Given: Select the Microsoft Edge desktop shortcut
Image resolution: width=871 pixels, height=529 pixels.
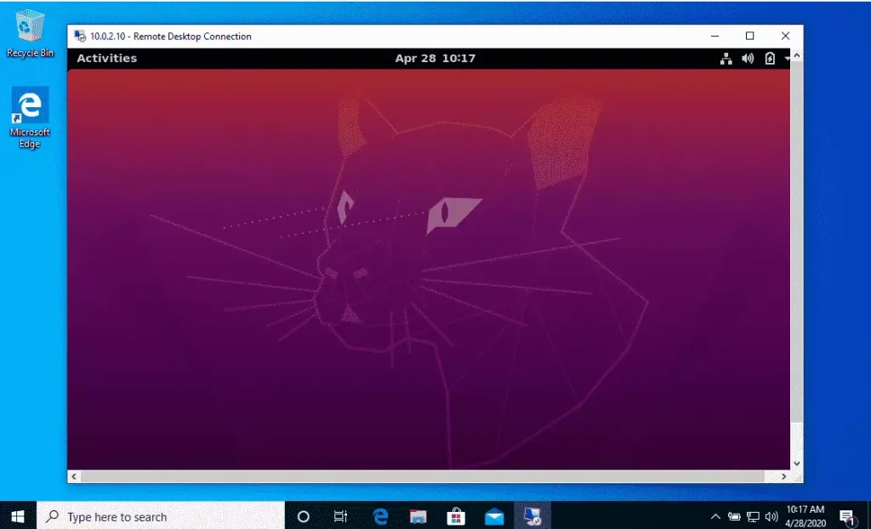Looking at the screenshot, I should click(30, 118).
